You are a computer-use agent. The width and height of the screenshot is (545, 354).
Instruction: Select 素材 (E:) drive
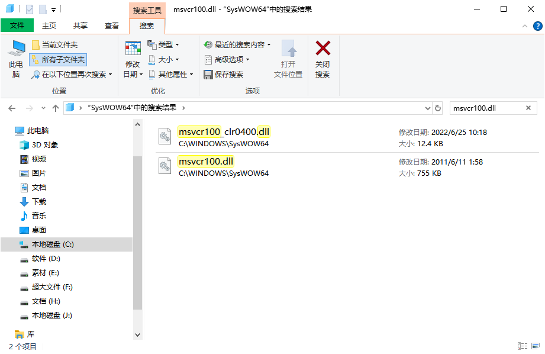(40, 273)
